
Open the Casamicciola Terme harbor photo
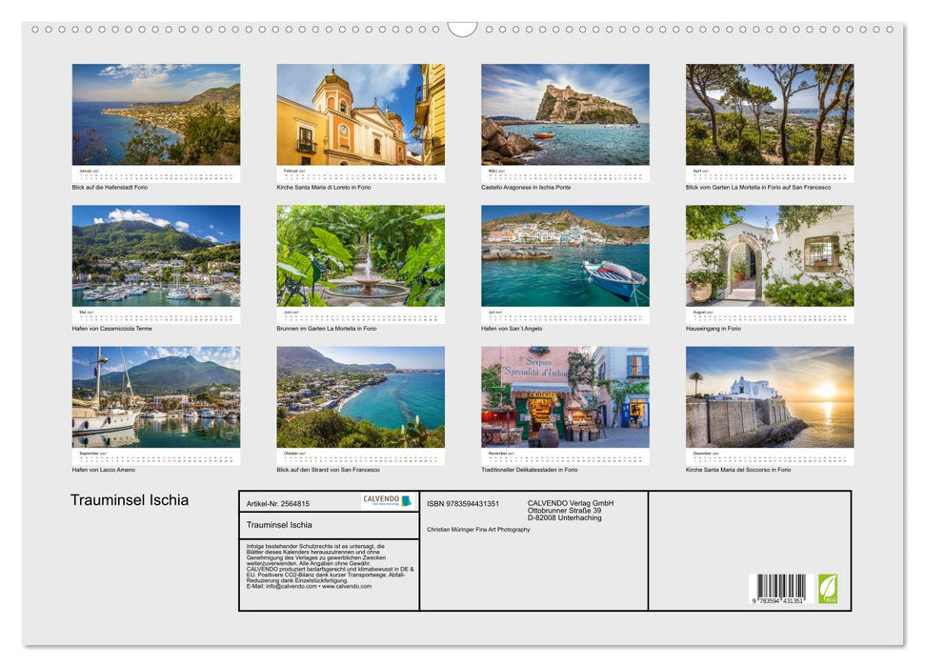point(155,255)
